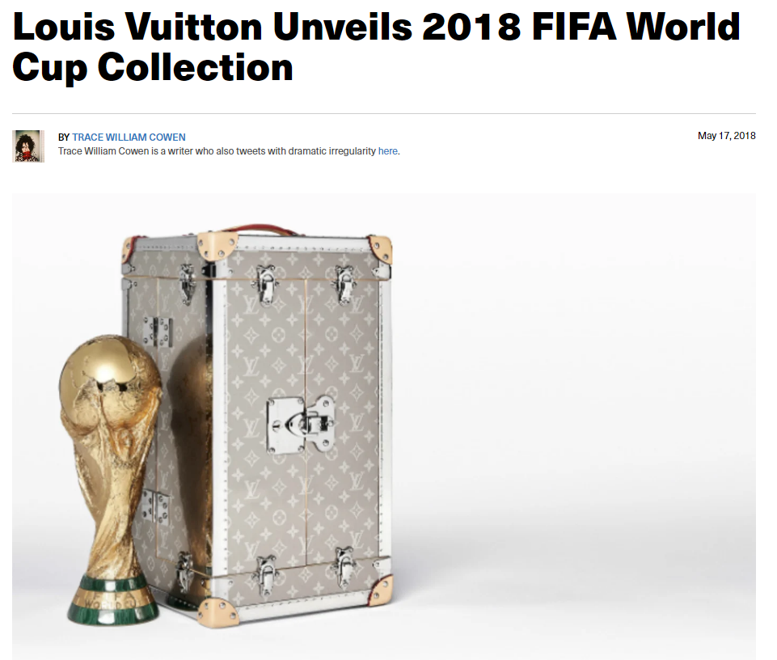
Task: Click the upper hinge on trunk side
Action: tap(158, 331)
